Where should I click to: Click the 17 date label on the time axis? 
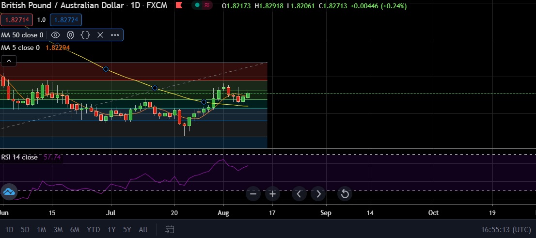click(x=272, y=213)
